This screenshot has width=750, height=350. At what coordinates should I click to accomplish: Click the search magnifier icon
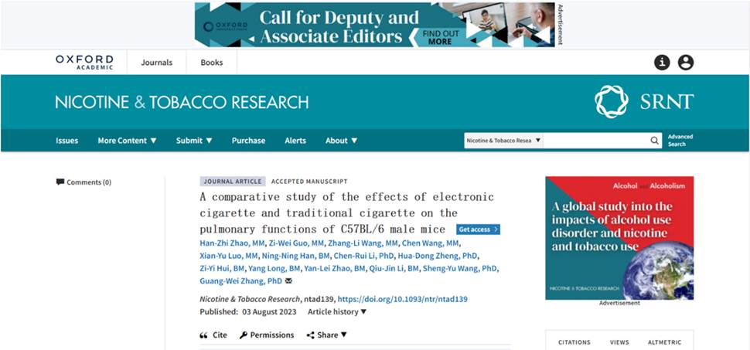click(655, 141)
